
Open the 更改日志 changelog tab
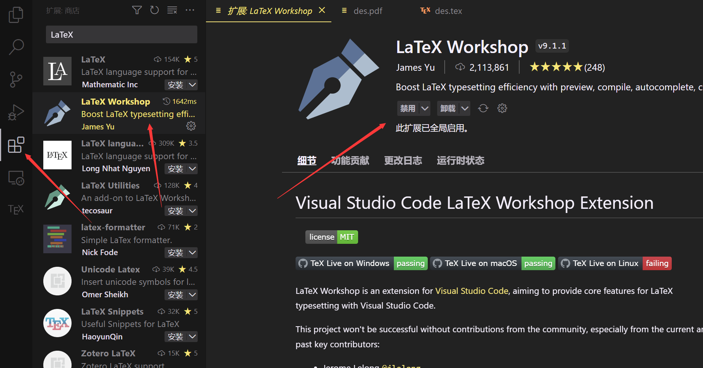coord(403,161)
